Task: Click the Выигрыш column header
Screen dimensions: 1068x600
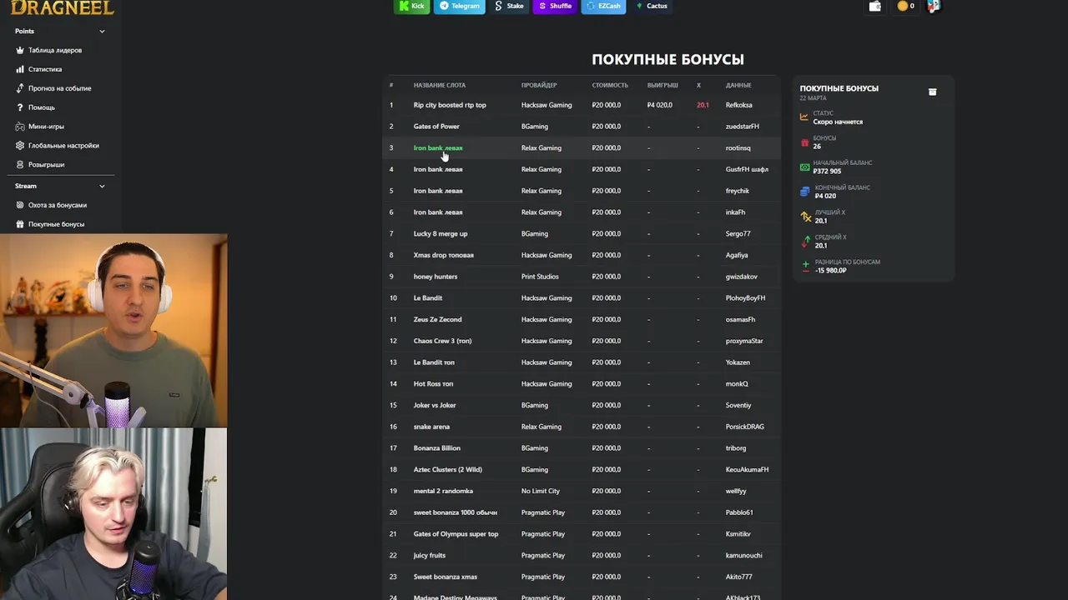Action: coord(662,85)
